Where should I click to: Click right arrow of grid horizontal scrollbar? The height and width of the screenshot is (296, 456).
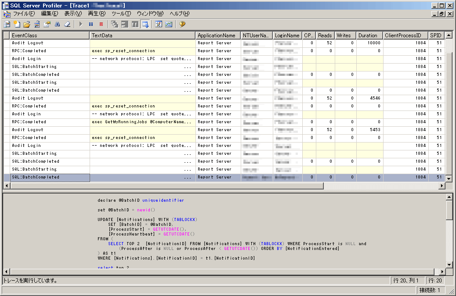click(x=442, y=185)
